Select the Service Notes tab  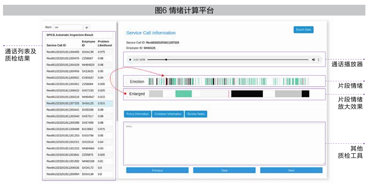196,114
